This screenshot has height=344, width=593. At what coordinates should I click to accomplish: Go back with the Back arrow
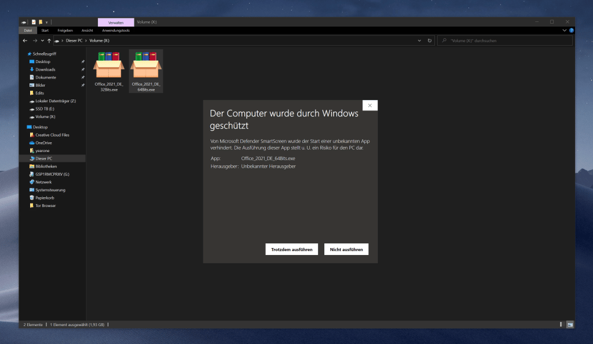click(25, 40)
